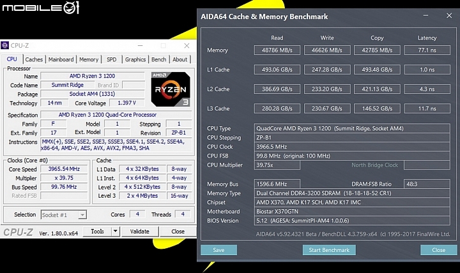Click the Validate button
The width and height of the screenshot is (460, 273).
point(140,232)
